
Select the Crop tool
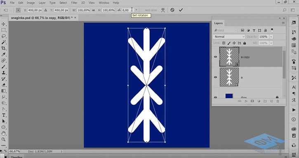click(3, 48)
